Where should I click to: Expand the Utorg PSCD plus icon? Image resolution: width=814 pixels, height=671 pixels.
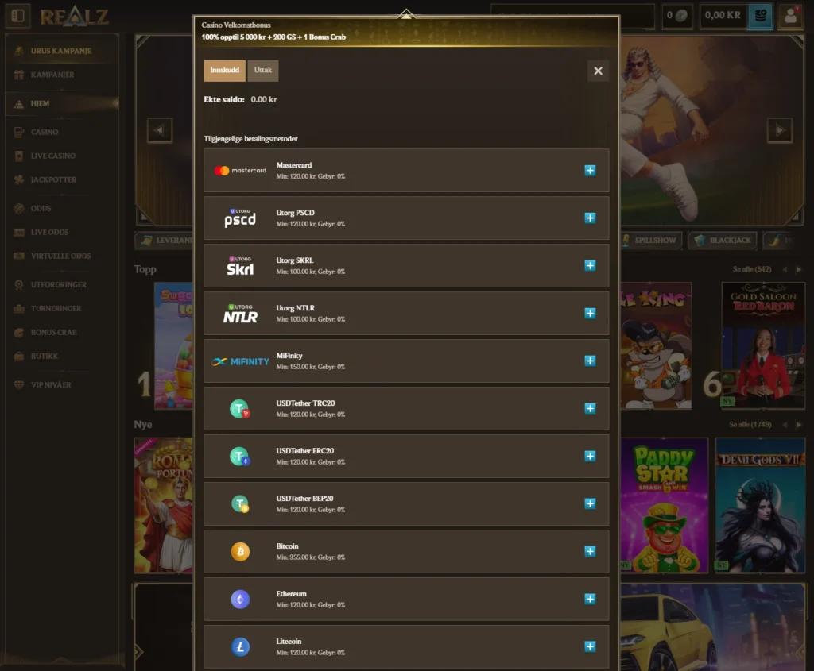point(590,218)
